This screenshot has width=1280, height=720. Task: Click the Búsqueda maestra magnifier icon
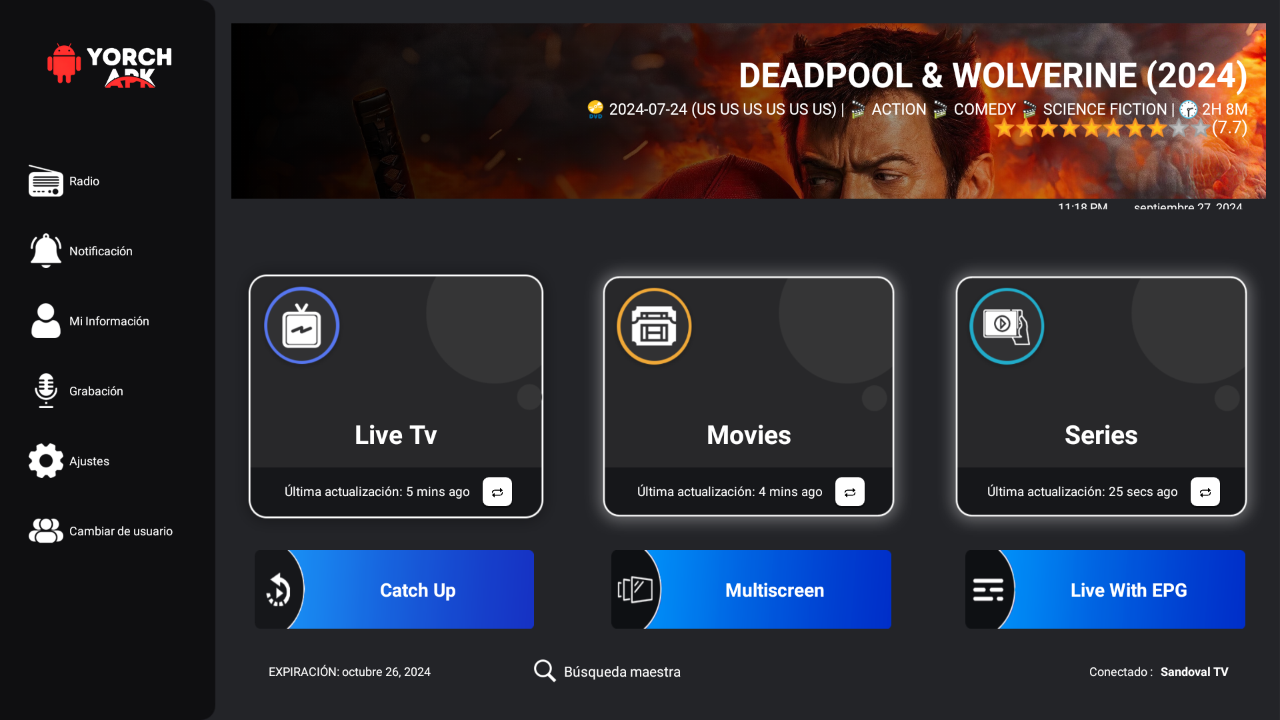tap(544, 671)
